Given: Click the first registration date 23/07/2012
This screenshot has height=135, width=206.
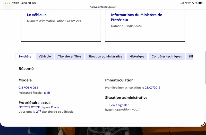Looking at the screenshot, I should coord(152,88).
